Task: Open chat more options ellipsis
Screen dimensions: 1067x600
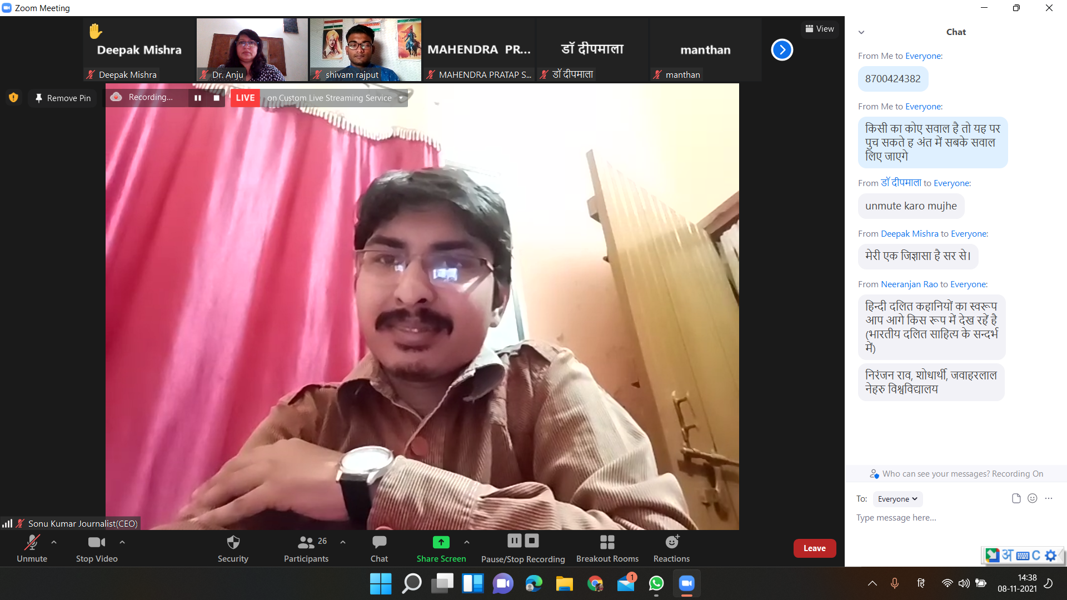Action: (1048, 498)
